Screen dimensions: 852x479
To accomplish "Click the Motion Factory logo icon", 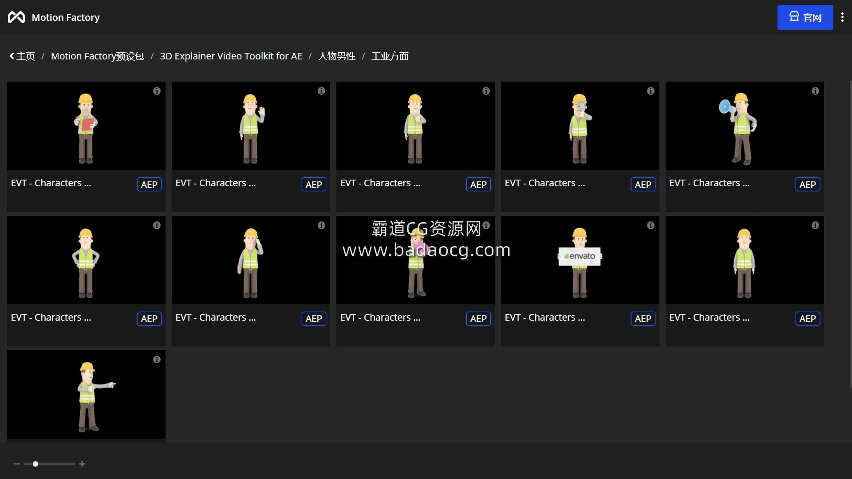I will pos(16,17).
